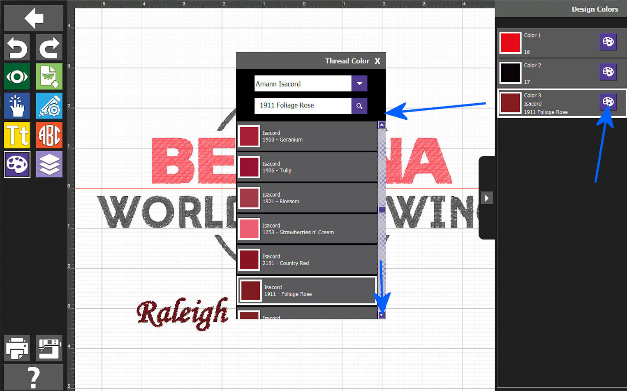This screenshot has height=391, width=627.
Task: Select Isacord 1900 - Geranium thread
Action: click(307, 136)
